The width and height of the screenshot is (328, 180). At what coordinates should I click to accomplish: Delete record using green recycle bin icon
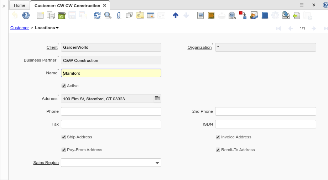click(61, 15)
